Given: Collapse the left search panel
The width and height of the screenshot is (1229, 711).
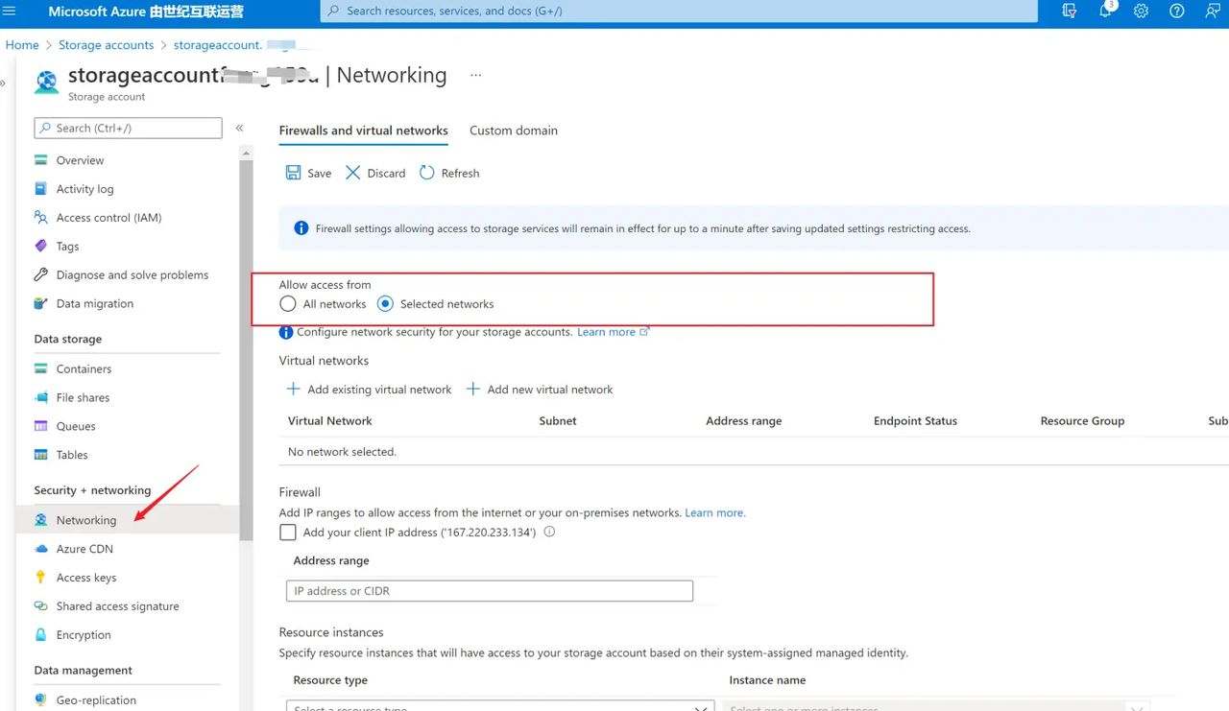Looking at the screenshot, I should pyautogui.click(x=239, y=126).
